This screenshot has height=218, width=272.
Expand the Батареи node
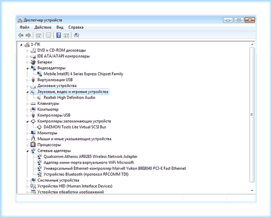coord(27,62)
